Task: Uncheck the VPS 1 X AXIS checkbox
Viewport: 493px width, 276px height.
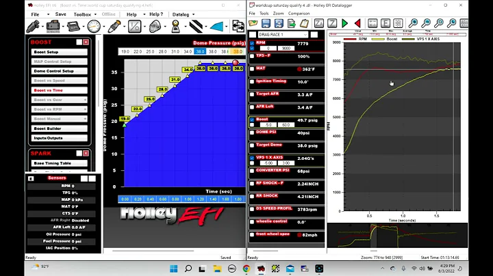Action: point(252,158)
